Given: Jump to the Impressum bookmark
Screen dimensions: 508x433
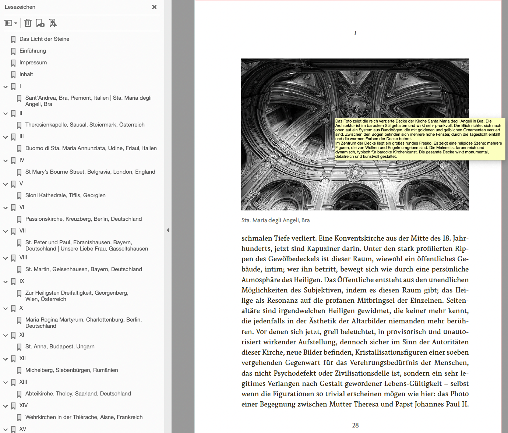Looking at the screenshot, I should click(33, 63).
